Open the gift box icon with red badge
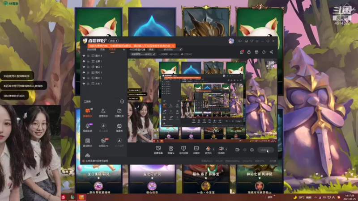The height and width of the screenshot is (201, 358). click(x=242, y=52)
